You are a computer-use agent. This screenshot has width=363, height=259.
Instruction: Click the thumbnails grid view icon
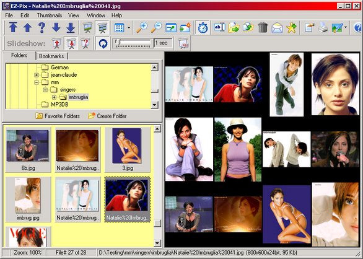tap(119, 27)
